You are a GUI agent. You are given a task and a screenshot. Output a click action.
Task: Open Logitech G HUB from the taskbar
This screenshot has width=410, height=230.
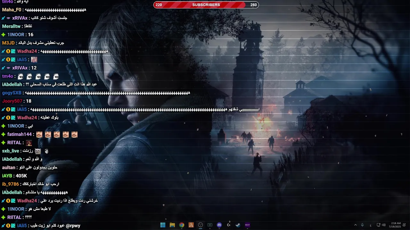[x=229, y=225]
